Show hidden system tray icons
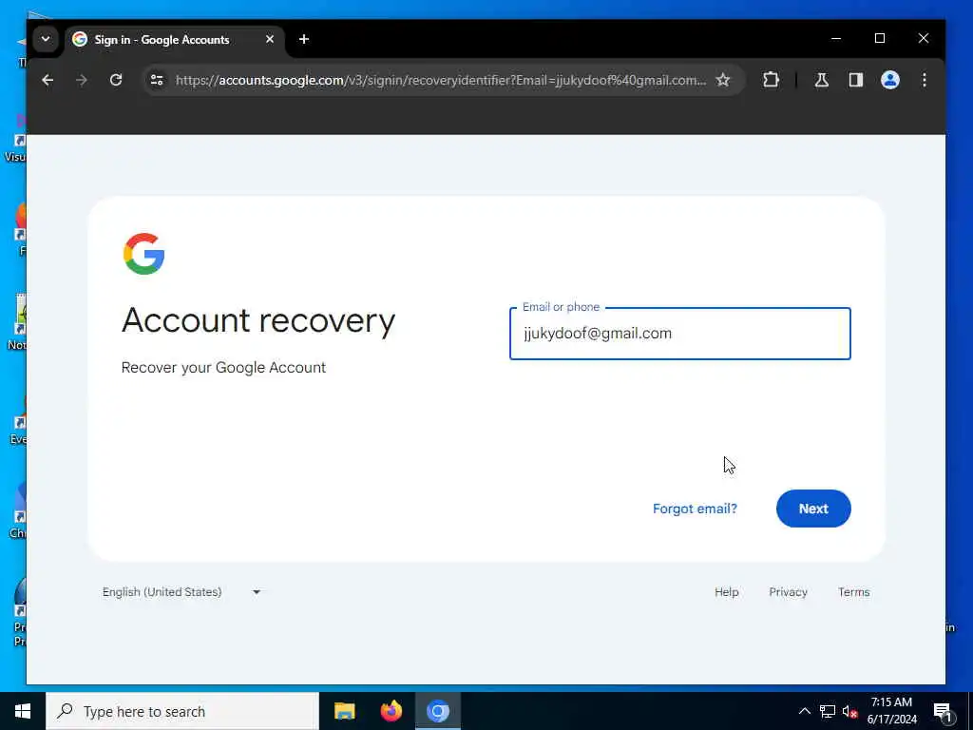Viewport: 973px width, 730px height. (x=805, y=711)
